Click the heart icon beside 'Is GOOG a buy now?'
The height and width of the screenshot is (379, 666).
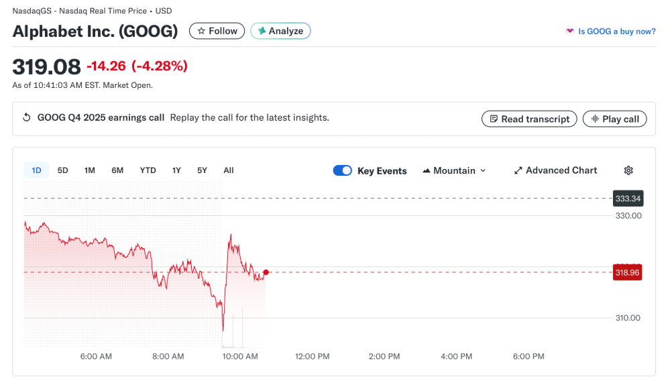[x=570, y=31]
